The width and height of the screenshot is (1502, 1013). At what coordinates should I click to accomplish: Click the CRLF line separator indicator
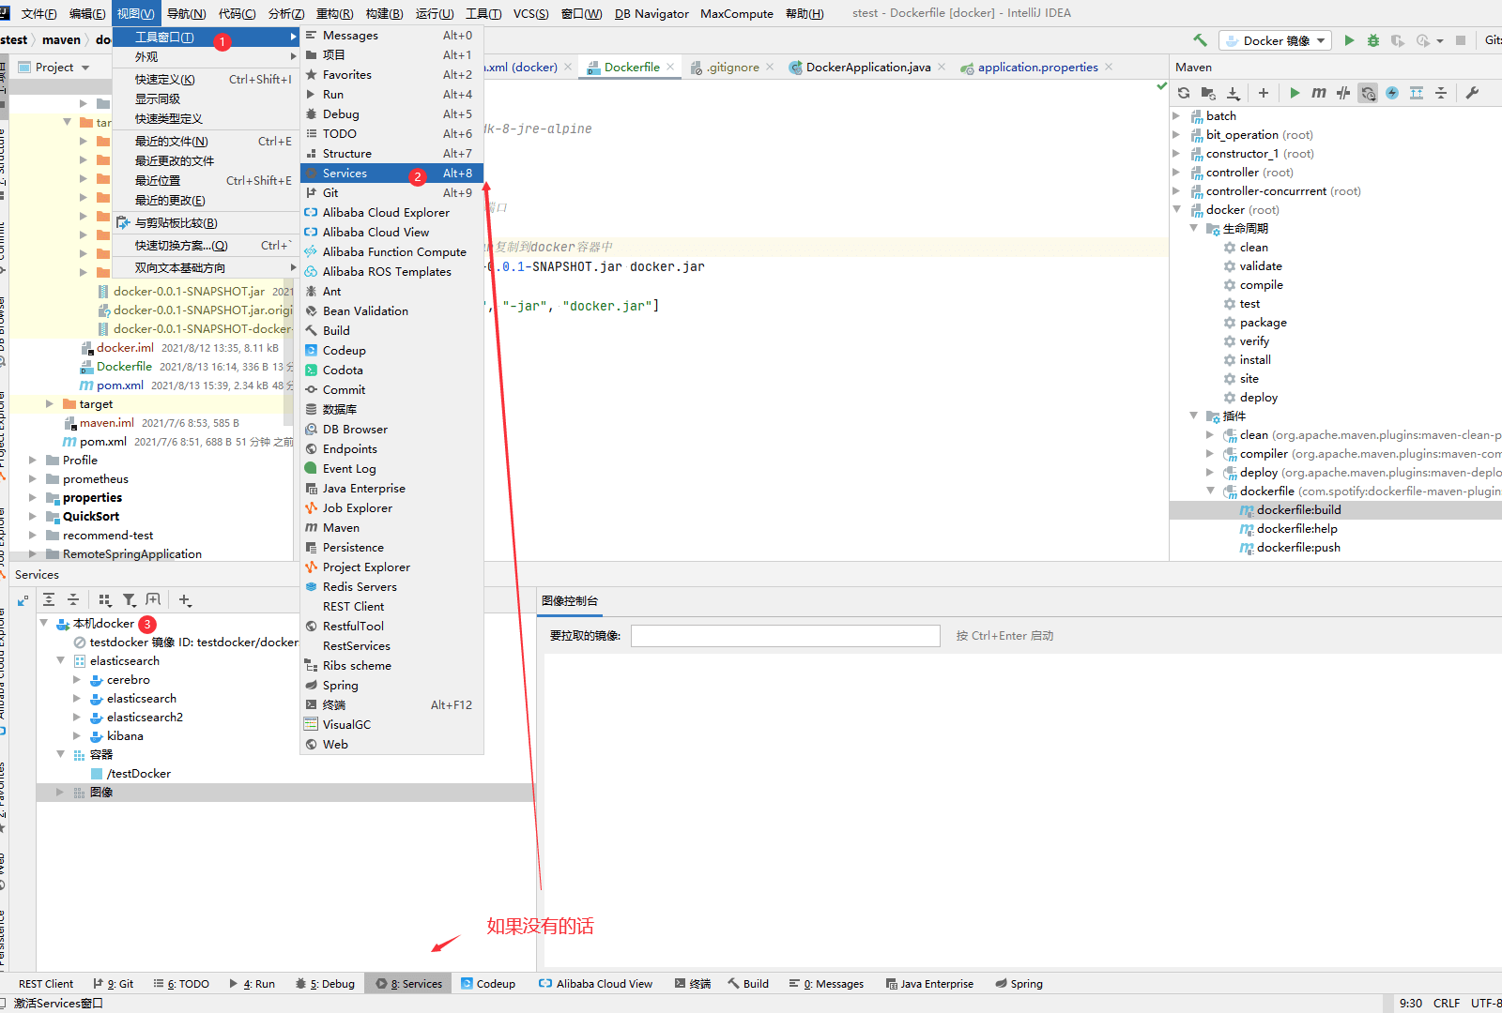1446,1004
